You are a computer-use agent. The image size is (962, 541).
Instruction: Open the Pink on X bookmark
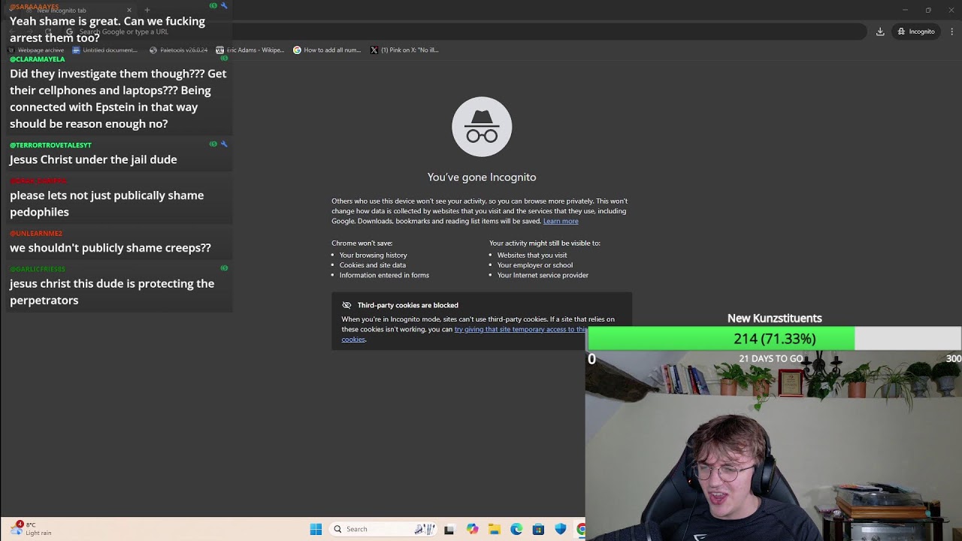click(404, 50)
